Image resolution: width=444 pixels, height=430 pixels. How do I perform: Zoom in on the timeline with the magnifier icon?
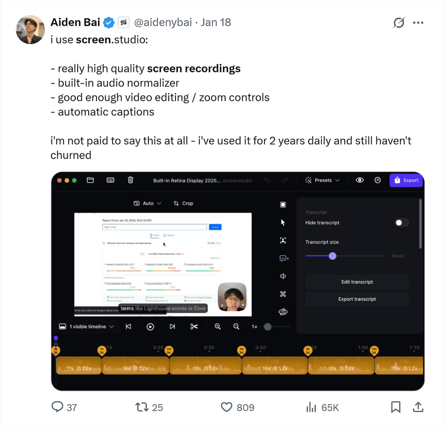click(x=217, y=327)
